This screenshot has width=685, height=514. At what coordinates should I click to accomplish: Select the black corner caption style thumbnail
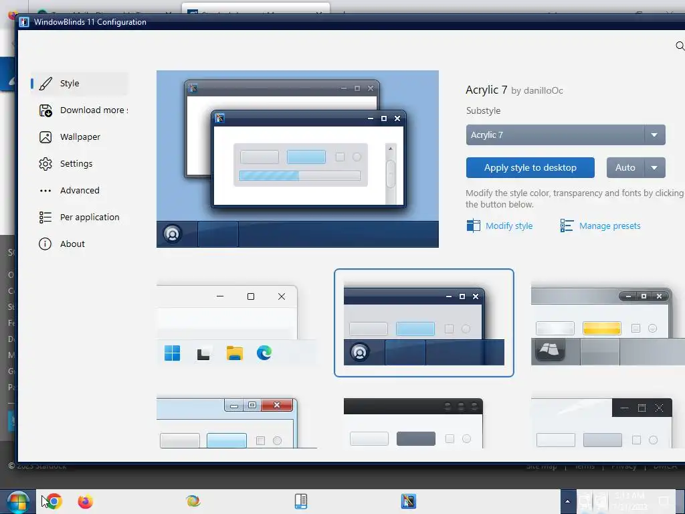click(x=607, y=423)
